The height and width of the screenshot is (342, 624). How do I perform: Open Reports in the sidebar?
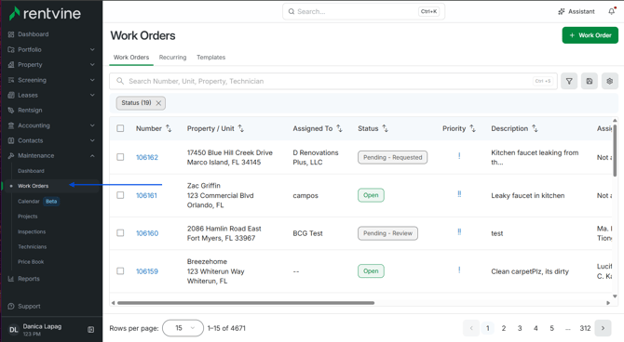pyautogui.click(x=29, y=279)
